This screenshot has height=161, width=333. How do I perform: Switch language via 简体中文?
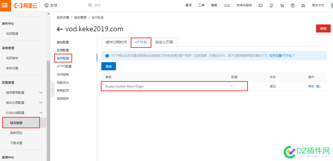coord(318,5)
